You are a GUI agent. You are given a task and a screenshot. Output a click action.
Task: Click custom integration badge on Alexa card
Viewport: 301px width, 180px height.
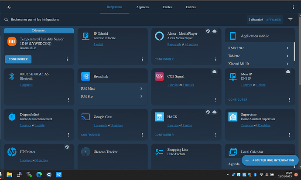pos(208,31)
